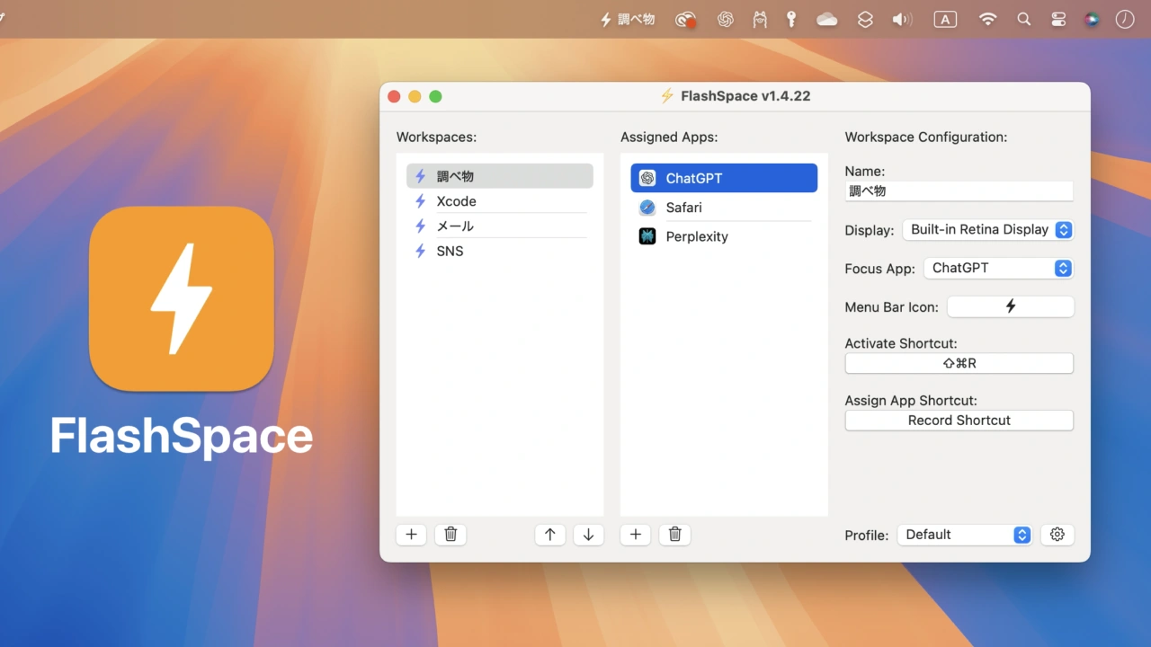This screenshot has width=1151, height=647.
Task: Delete selected workspace with trash icon
Action: [x=451, y=535]
